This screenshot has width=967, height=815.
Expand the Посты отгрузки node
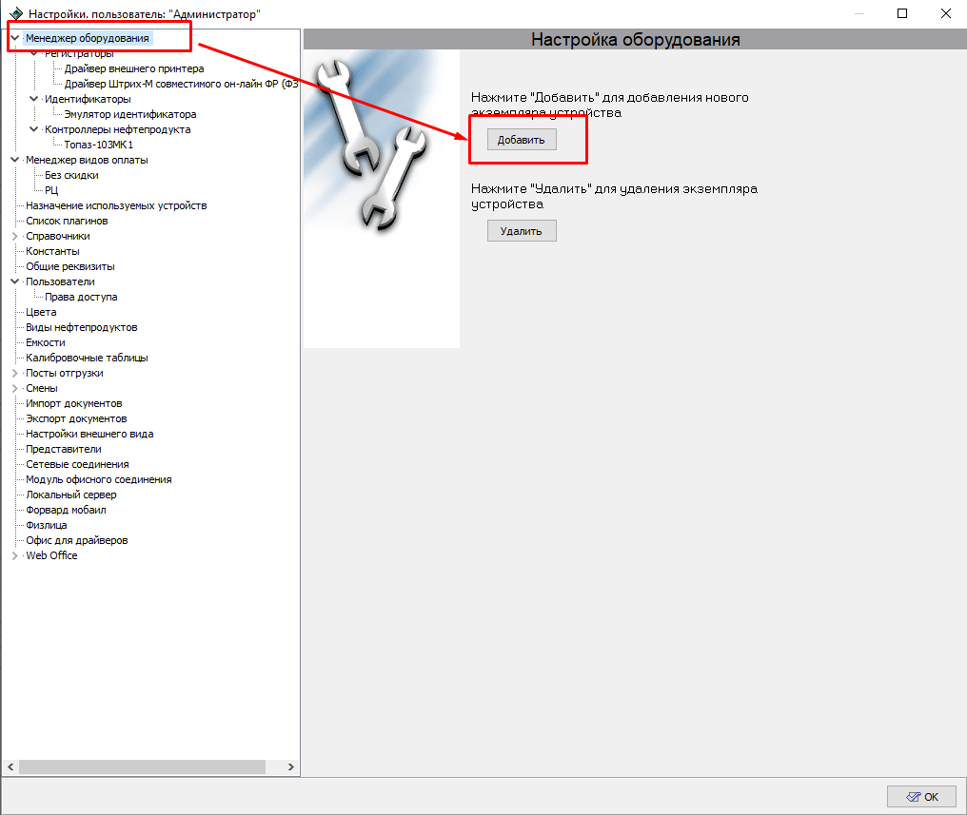pyautogui.click(x=15, y=373)
